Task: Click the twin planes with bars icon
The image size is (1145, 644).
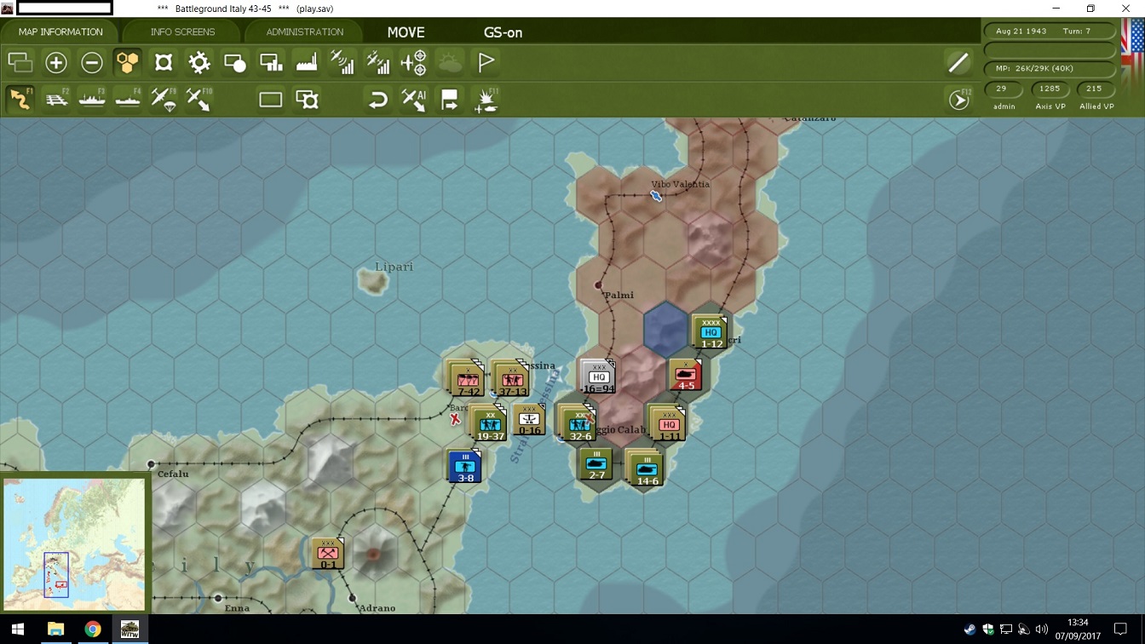Action: point(378,62)
